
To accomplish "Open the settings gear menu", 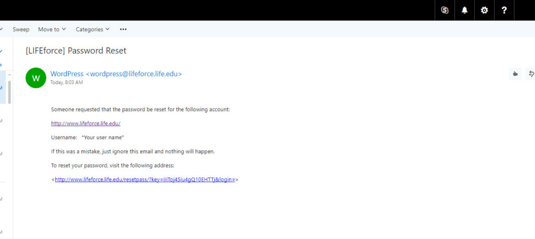I will pyautogui.click(x=484, y=10).
